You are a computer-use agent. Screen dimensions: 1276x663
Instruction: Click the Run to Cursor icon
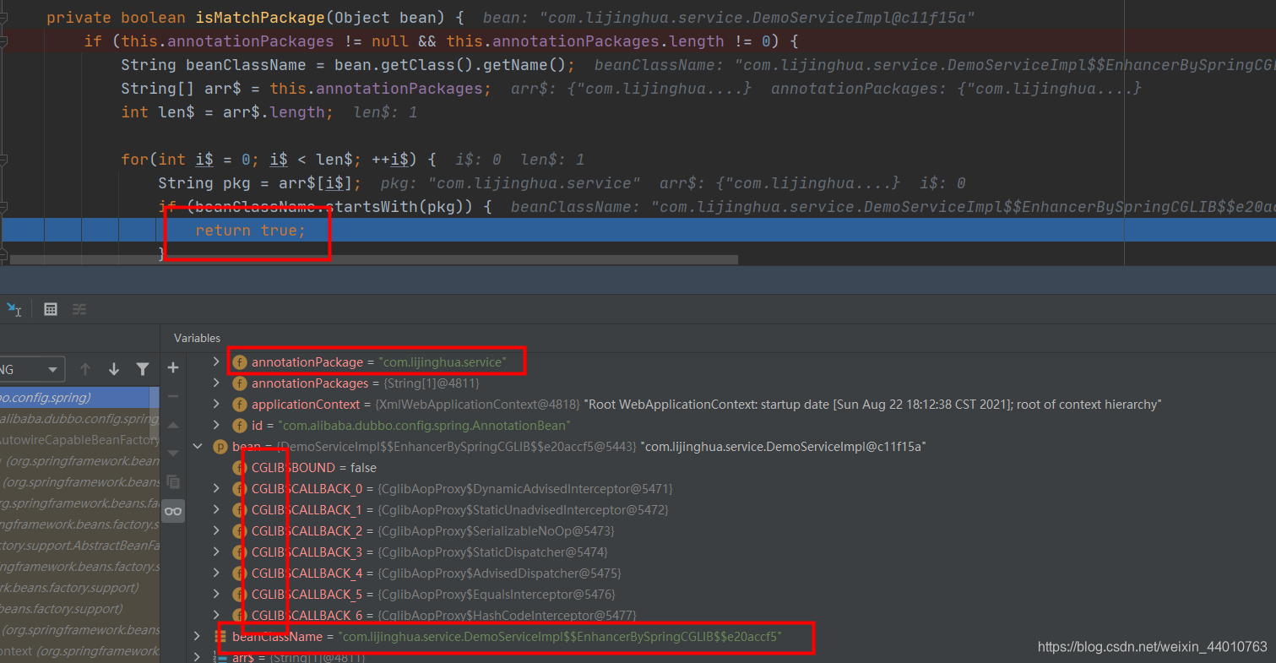point(14,309)
